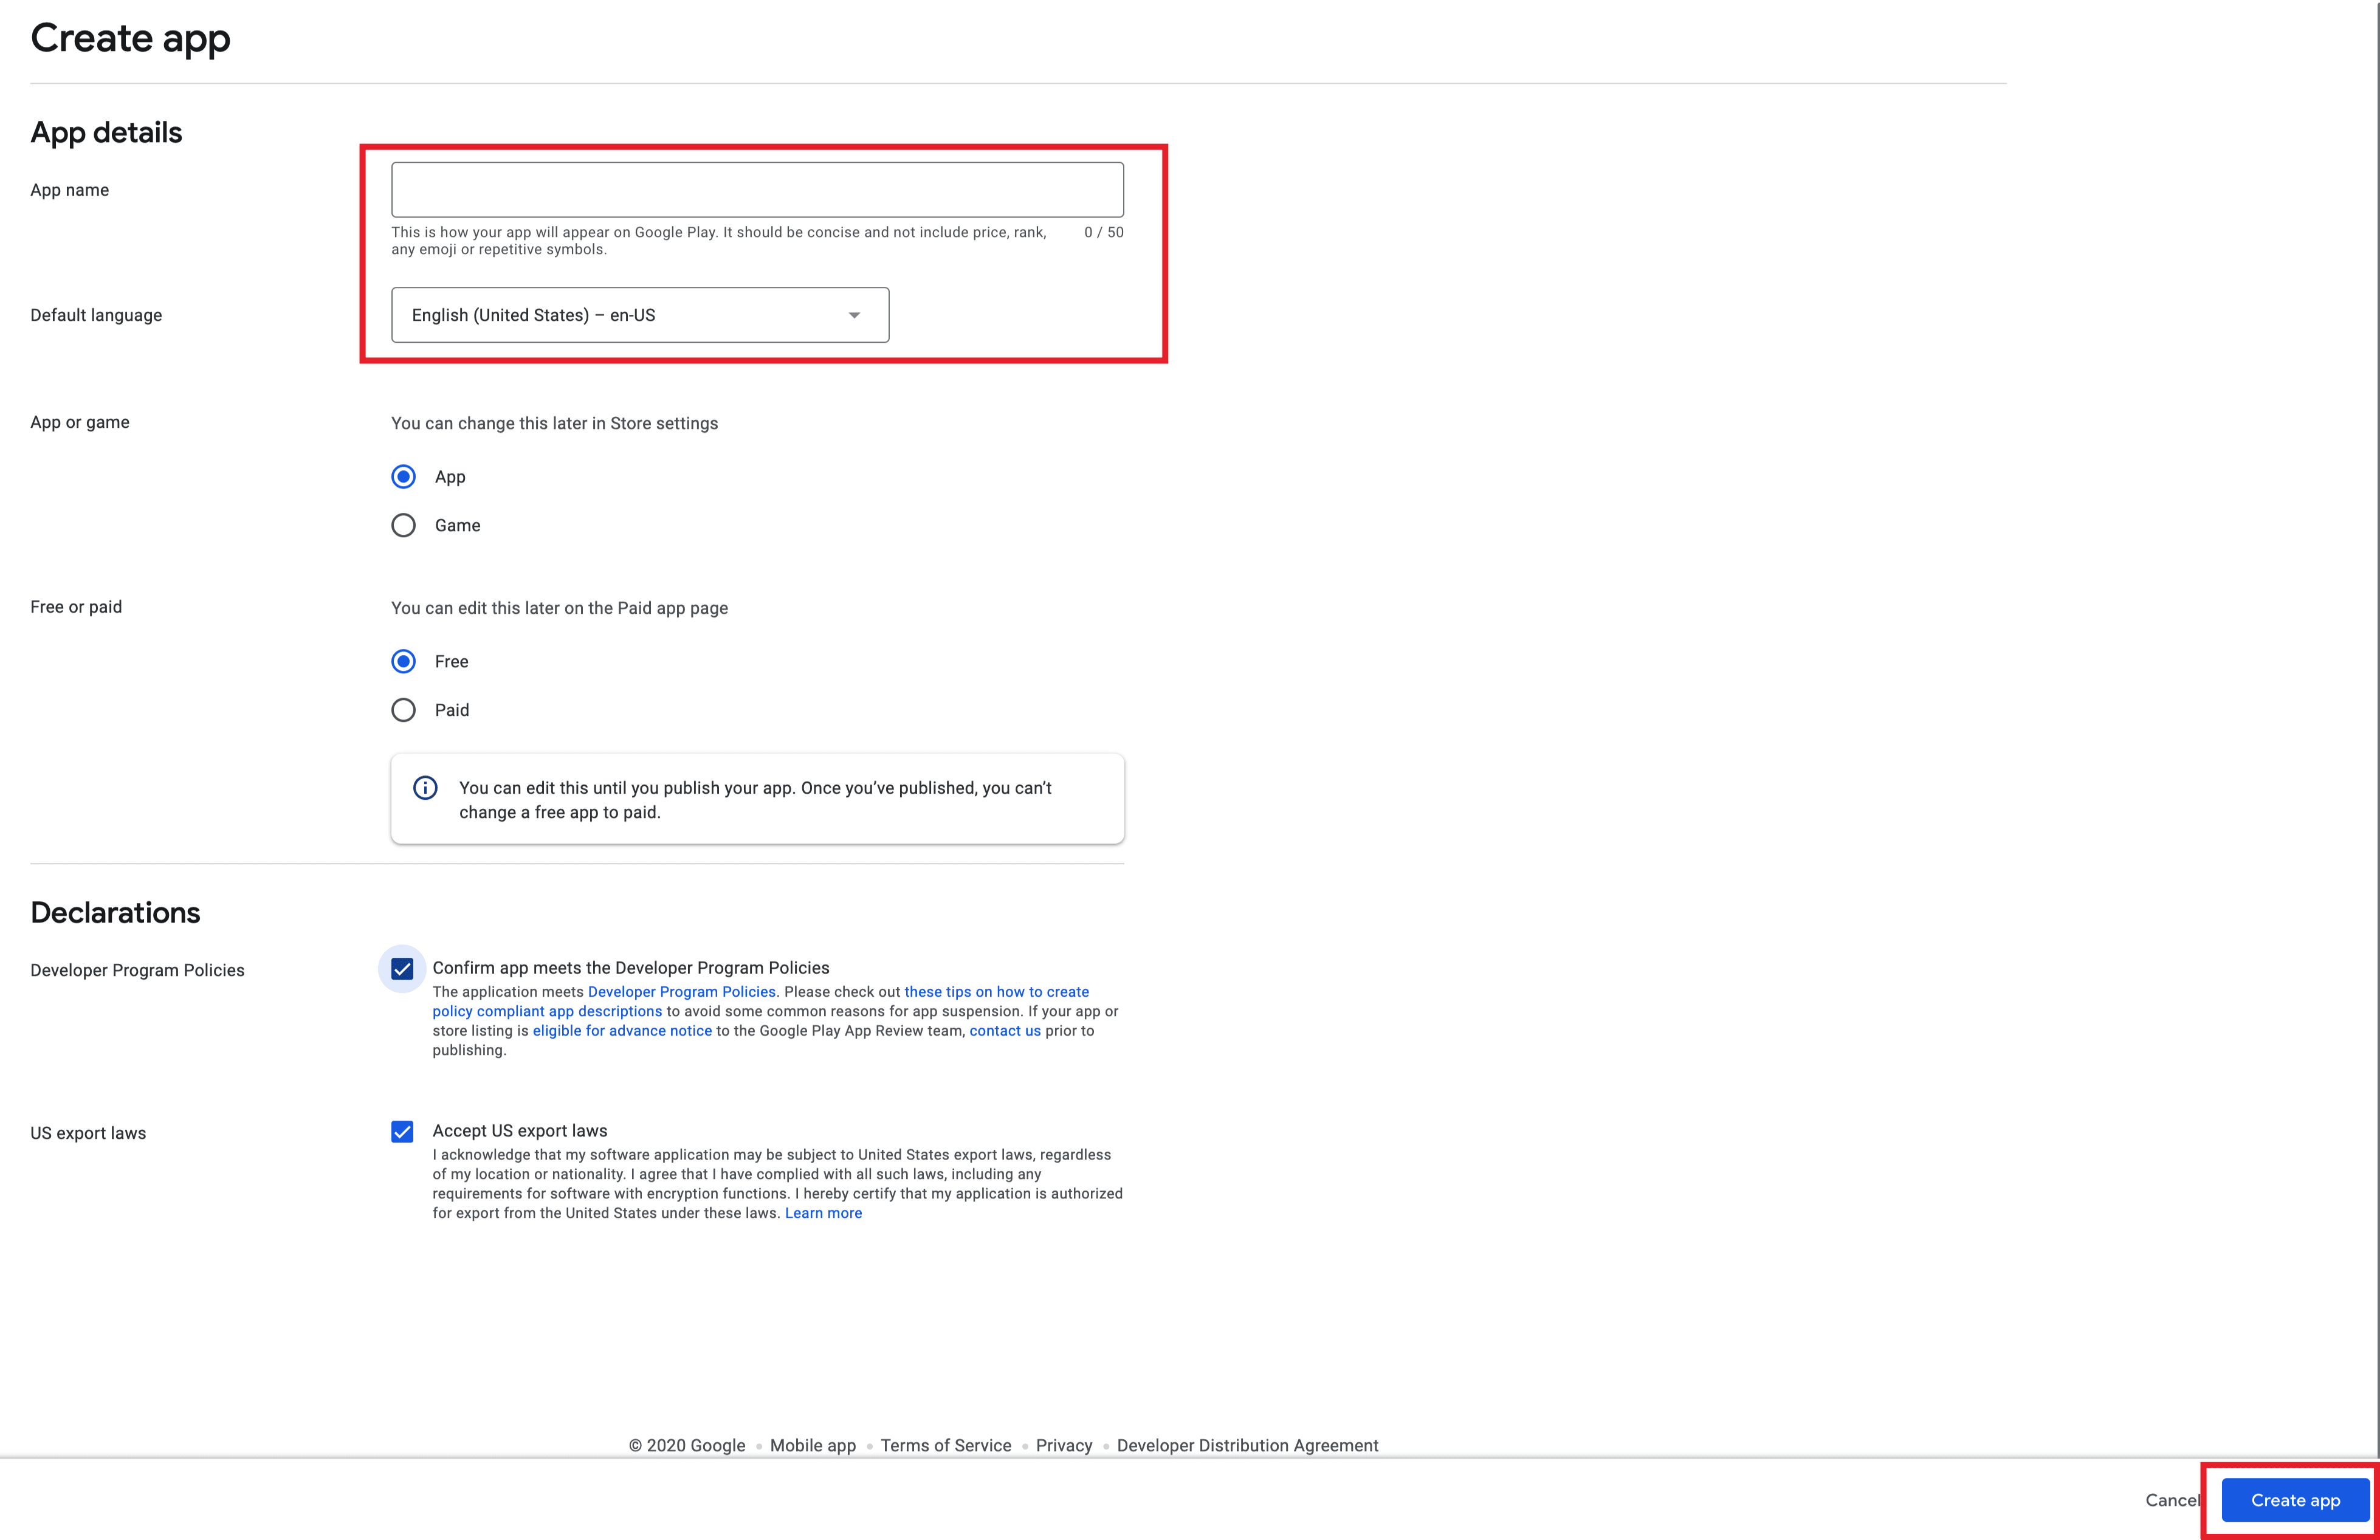Image resolution: width=2380 pixels, height=1540 pixels.
Task: Click the info icon in the publish notice
Action: click(425, 787)
